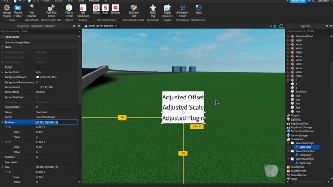Undock the Properties panel

tap(74, 26)
